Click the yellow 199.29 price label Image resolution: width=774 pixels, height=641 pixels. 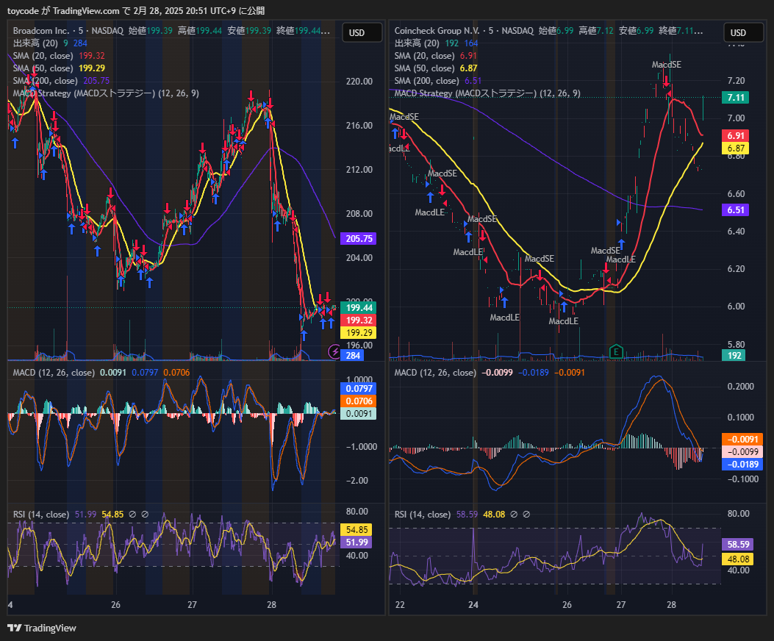coord(359,332)
